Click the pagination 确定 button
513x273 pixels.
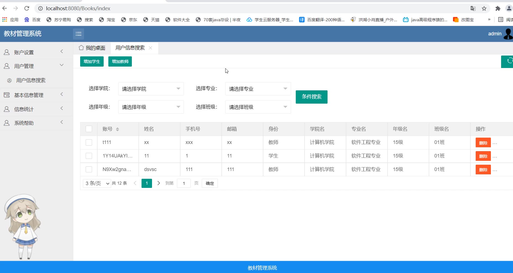[x=210, y=183]
